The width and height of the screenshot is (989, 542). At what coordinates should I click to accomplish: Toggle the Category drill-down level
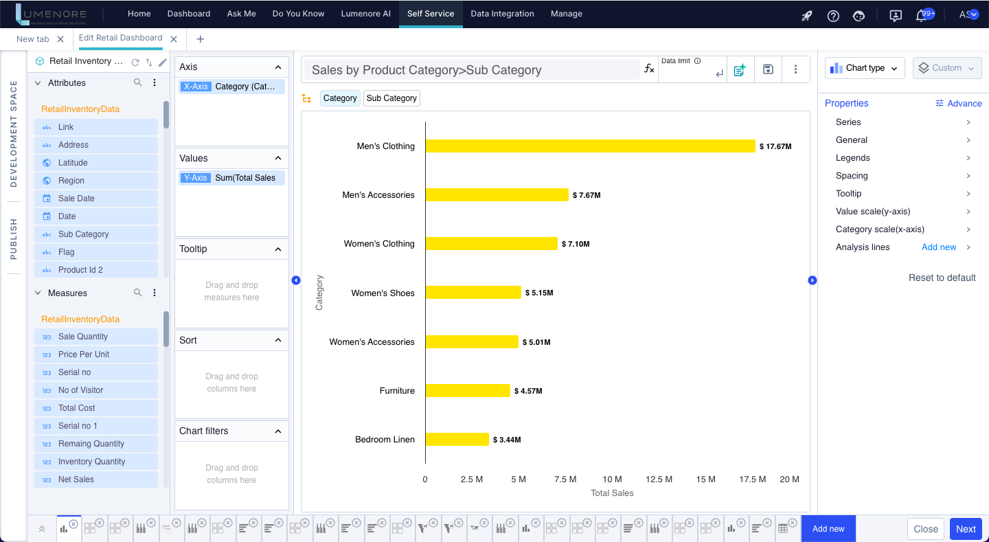point(340,98)
